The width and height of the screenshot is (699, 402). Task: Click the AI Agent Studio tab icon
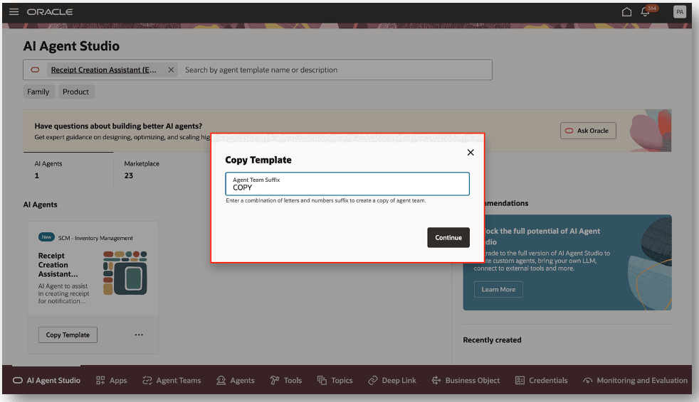coord(17,380)
